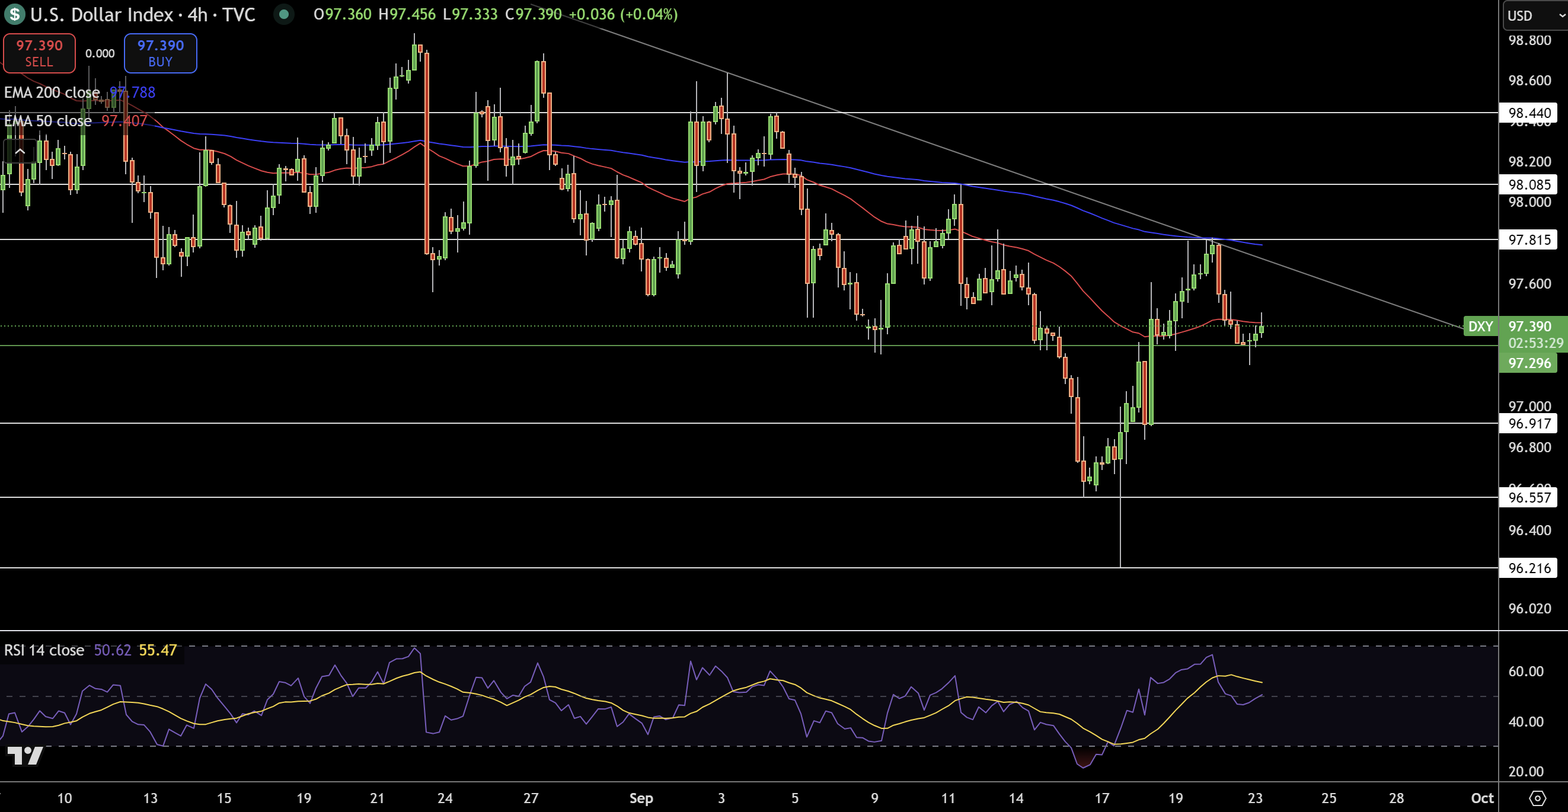Click the red 97.390 SELL button
The height and width of the screenshot is (812, 1568).
point(39,53)
